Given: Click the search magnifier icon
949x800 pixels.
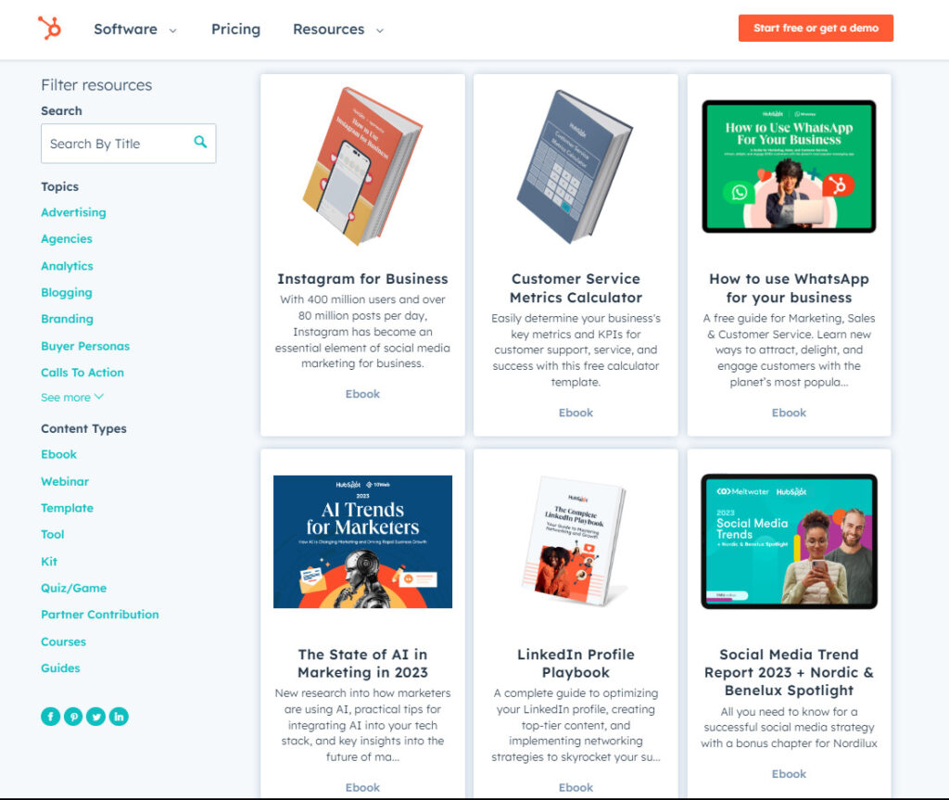Looking at the screenshot, I should tap(200, 143).
